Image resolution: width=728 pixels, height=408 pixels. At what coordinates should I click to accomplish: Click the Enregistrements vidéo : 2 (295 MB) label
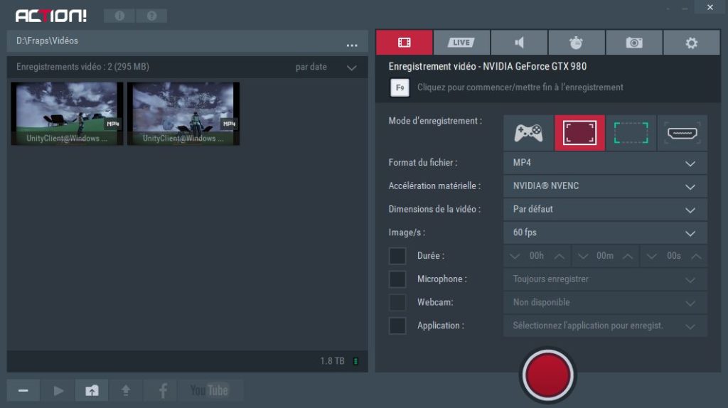pos(82,67)
